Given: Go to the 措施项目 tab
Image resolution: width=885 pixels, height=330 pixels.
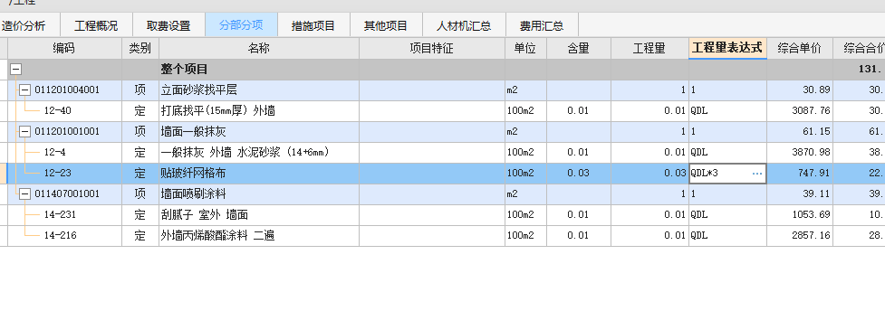Looking at the screenshot, I should tap(313, 26).
